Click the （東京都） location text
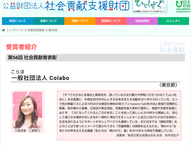Viewport: 191px width, 146px height. [168, 85]
